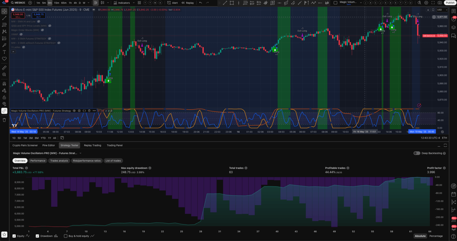Toggle magnet mode in left toolbar
This screenshot has width=457, height=241.
[x=4, y=84]
